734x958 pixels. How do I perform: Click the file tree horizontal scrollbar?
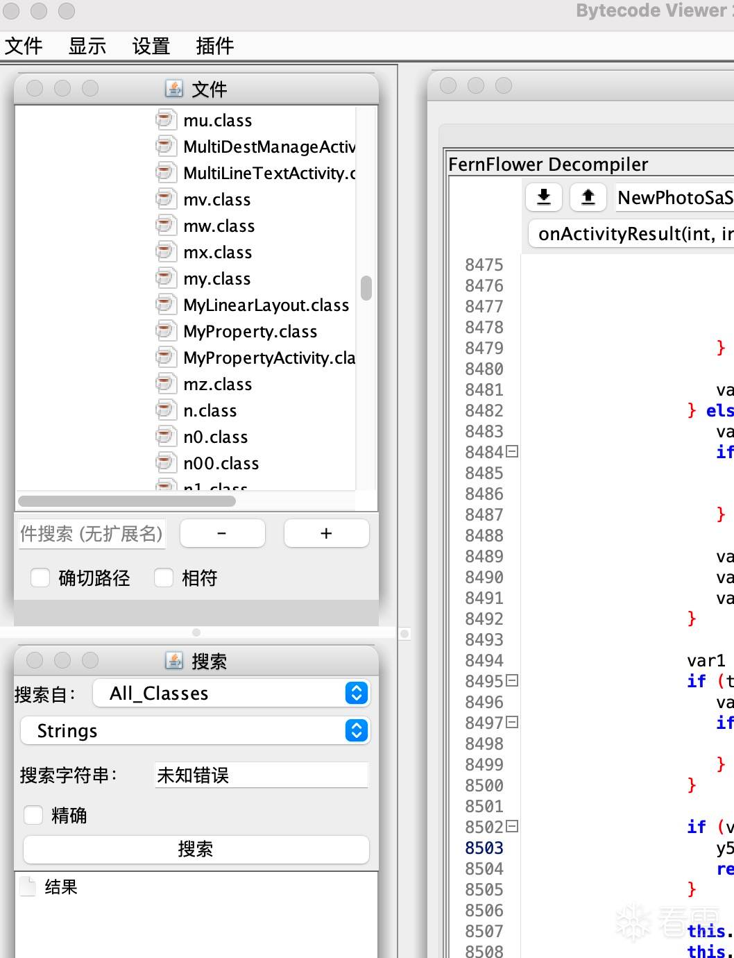(x=127, y=501)
